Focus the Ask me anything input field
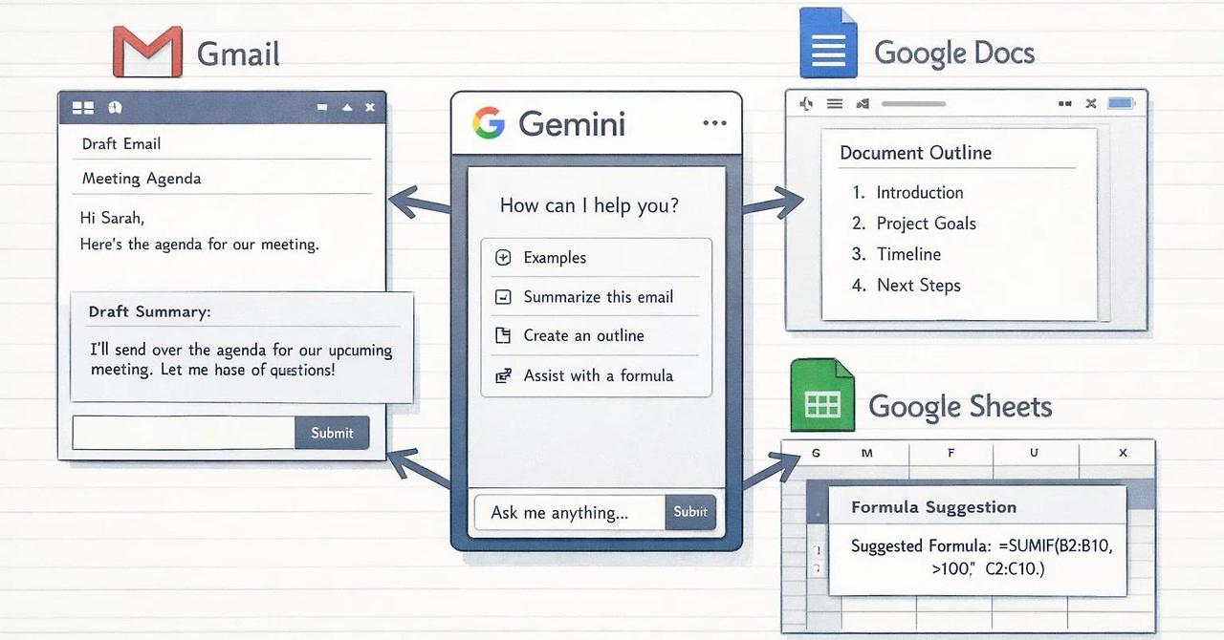Screen dimensions: 1224x640 [570, 512]
